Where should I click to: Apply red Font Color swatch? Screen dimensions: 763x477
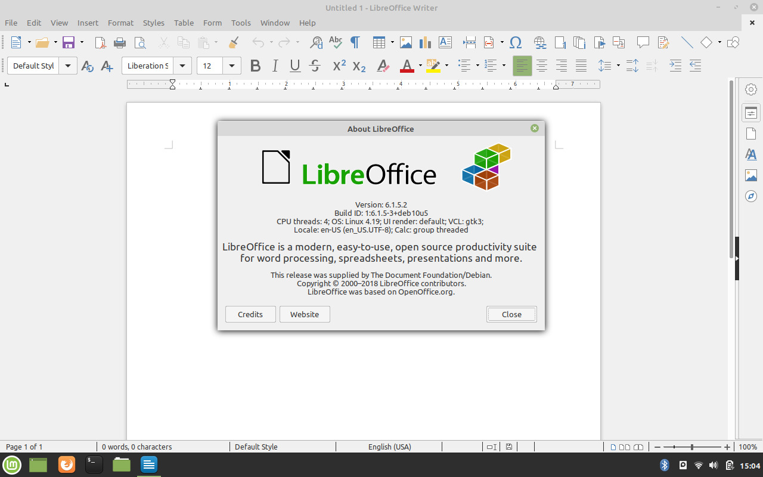(x=407, y=66)
